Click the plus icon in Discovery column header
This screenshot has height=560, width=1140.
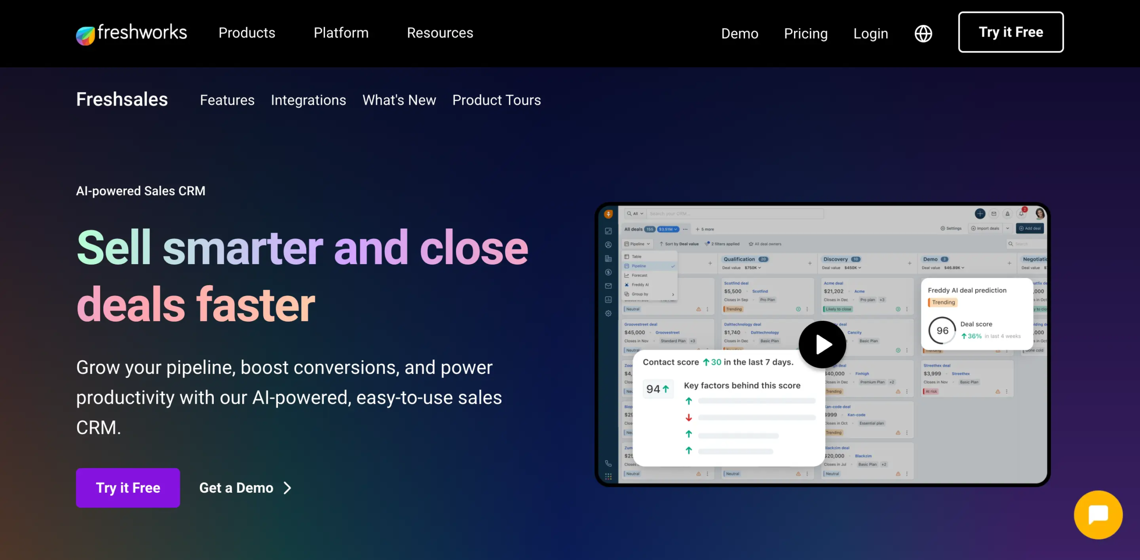tap(910, 263)
